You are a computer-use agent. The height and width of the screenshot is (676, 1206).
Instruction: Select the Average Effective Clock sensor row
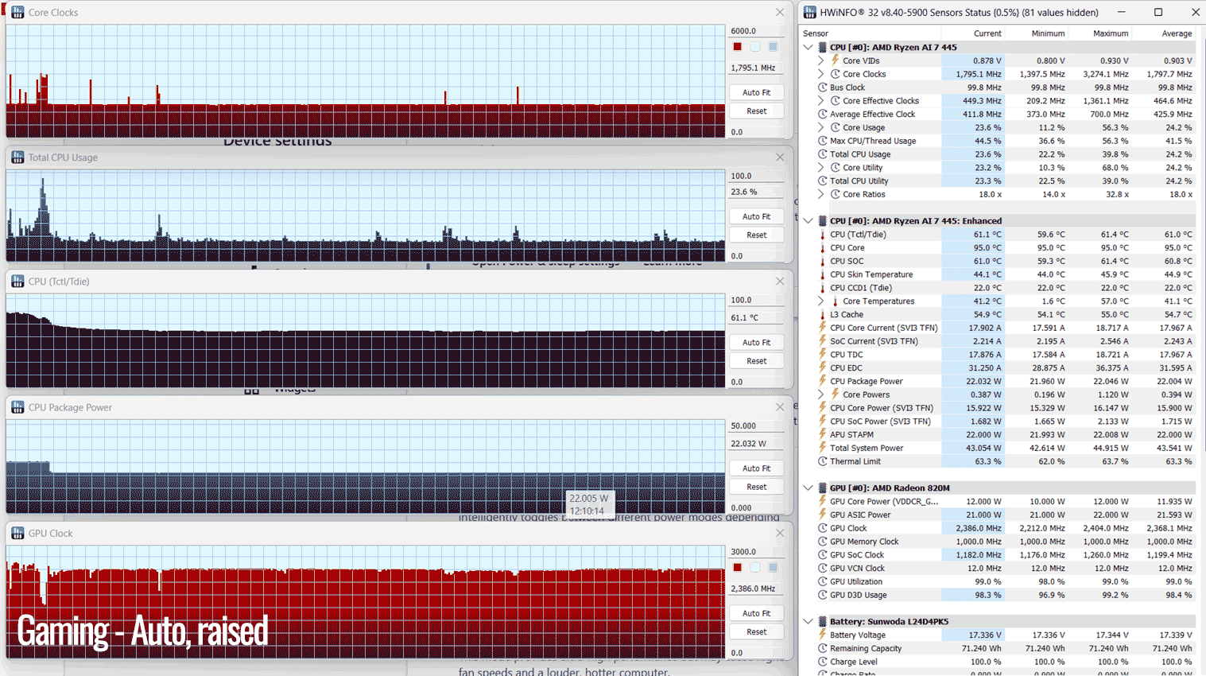click(998, 115)
